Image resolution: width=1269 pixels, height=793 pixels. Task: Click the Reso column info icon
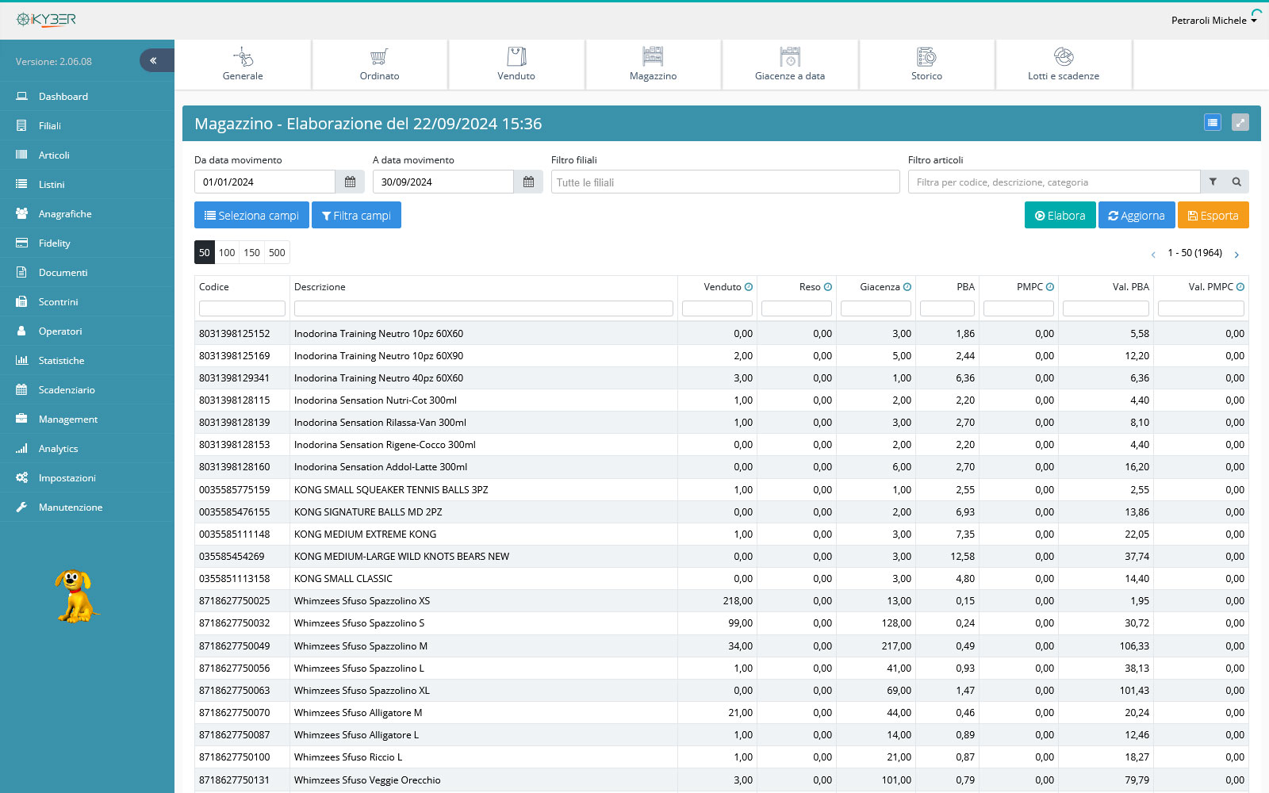(x=828, y=287)
